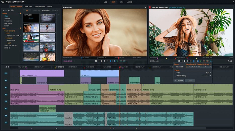Open the Local Files tab

[x=28, y=6]
